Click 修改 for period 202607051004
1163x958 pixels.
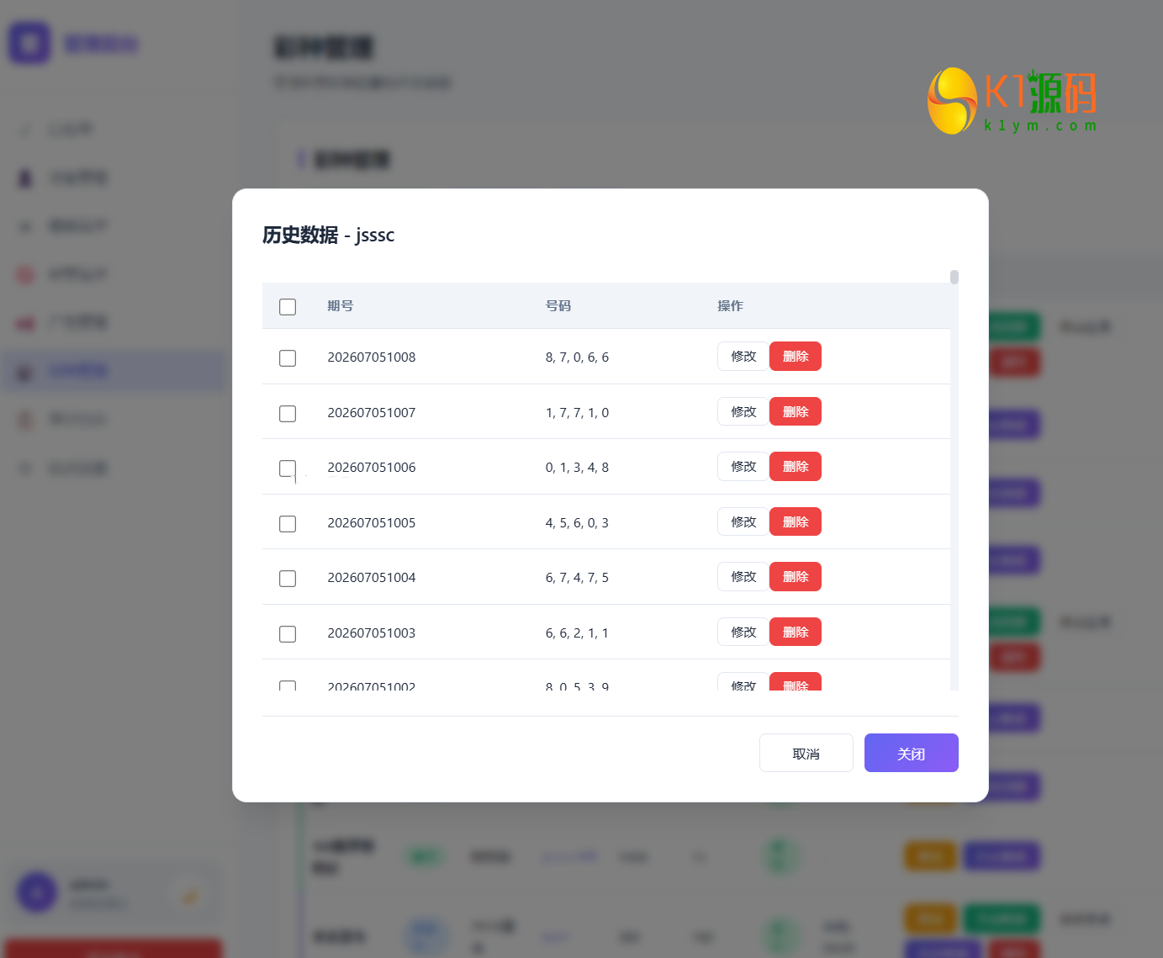tap(743, 577)
